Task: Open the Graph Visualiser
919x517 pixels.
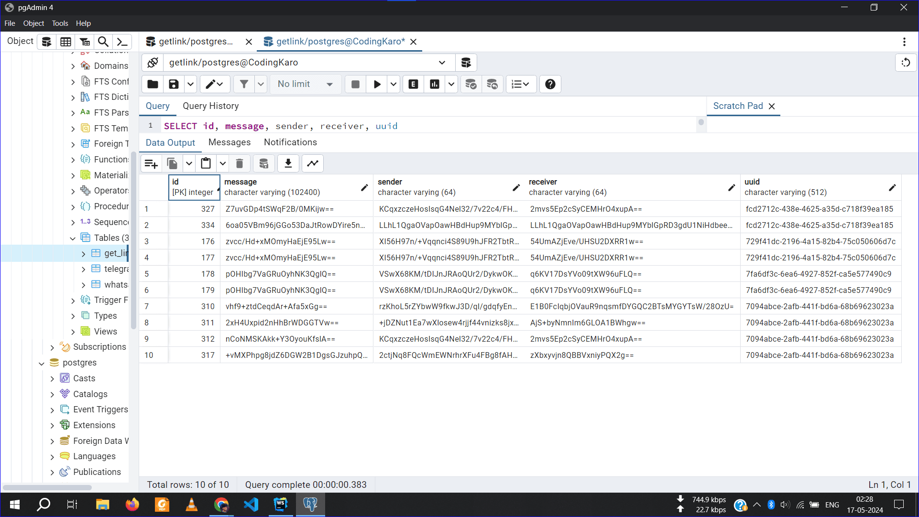Action: pos(312,163)
